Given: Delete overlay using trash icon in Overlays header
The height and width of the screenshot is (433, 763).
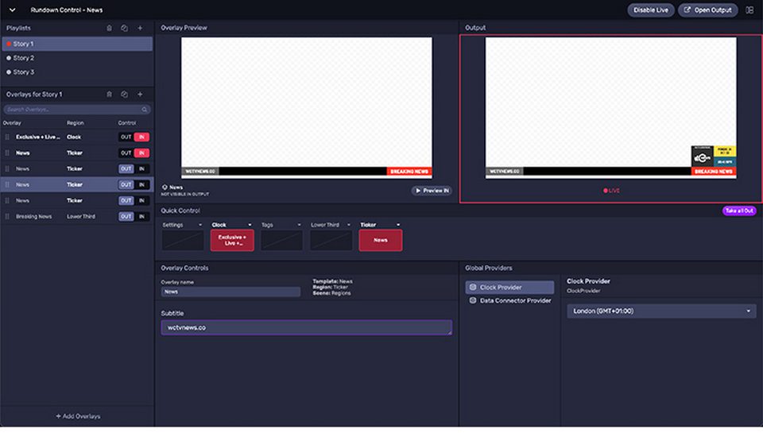Looking at the screenshot, I should [x=109, y=95].
